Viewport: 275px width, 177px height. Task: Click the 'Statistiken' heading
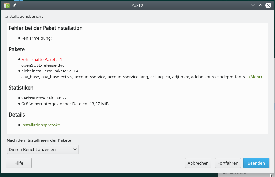pos(21,88)
